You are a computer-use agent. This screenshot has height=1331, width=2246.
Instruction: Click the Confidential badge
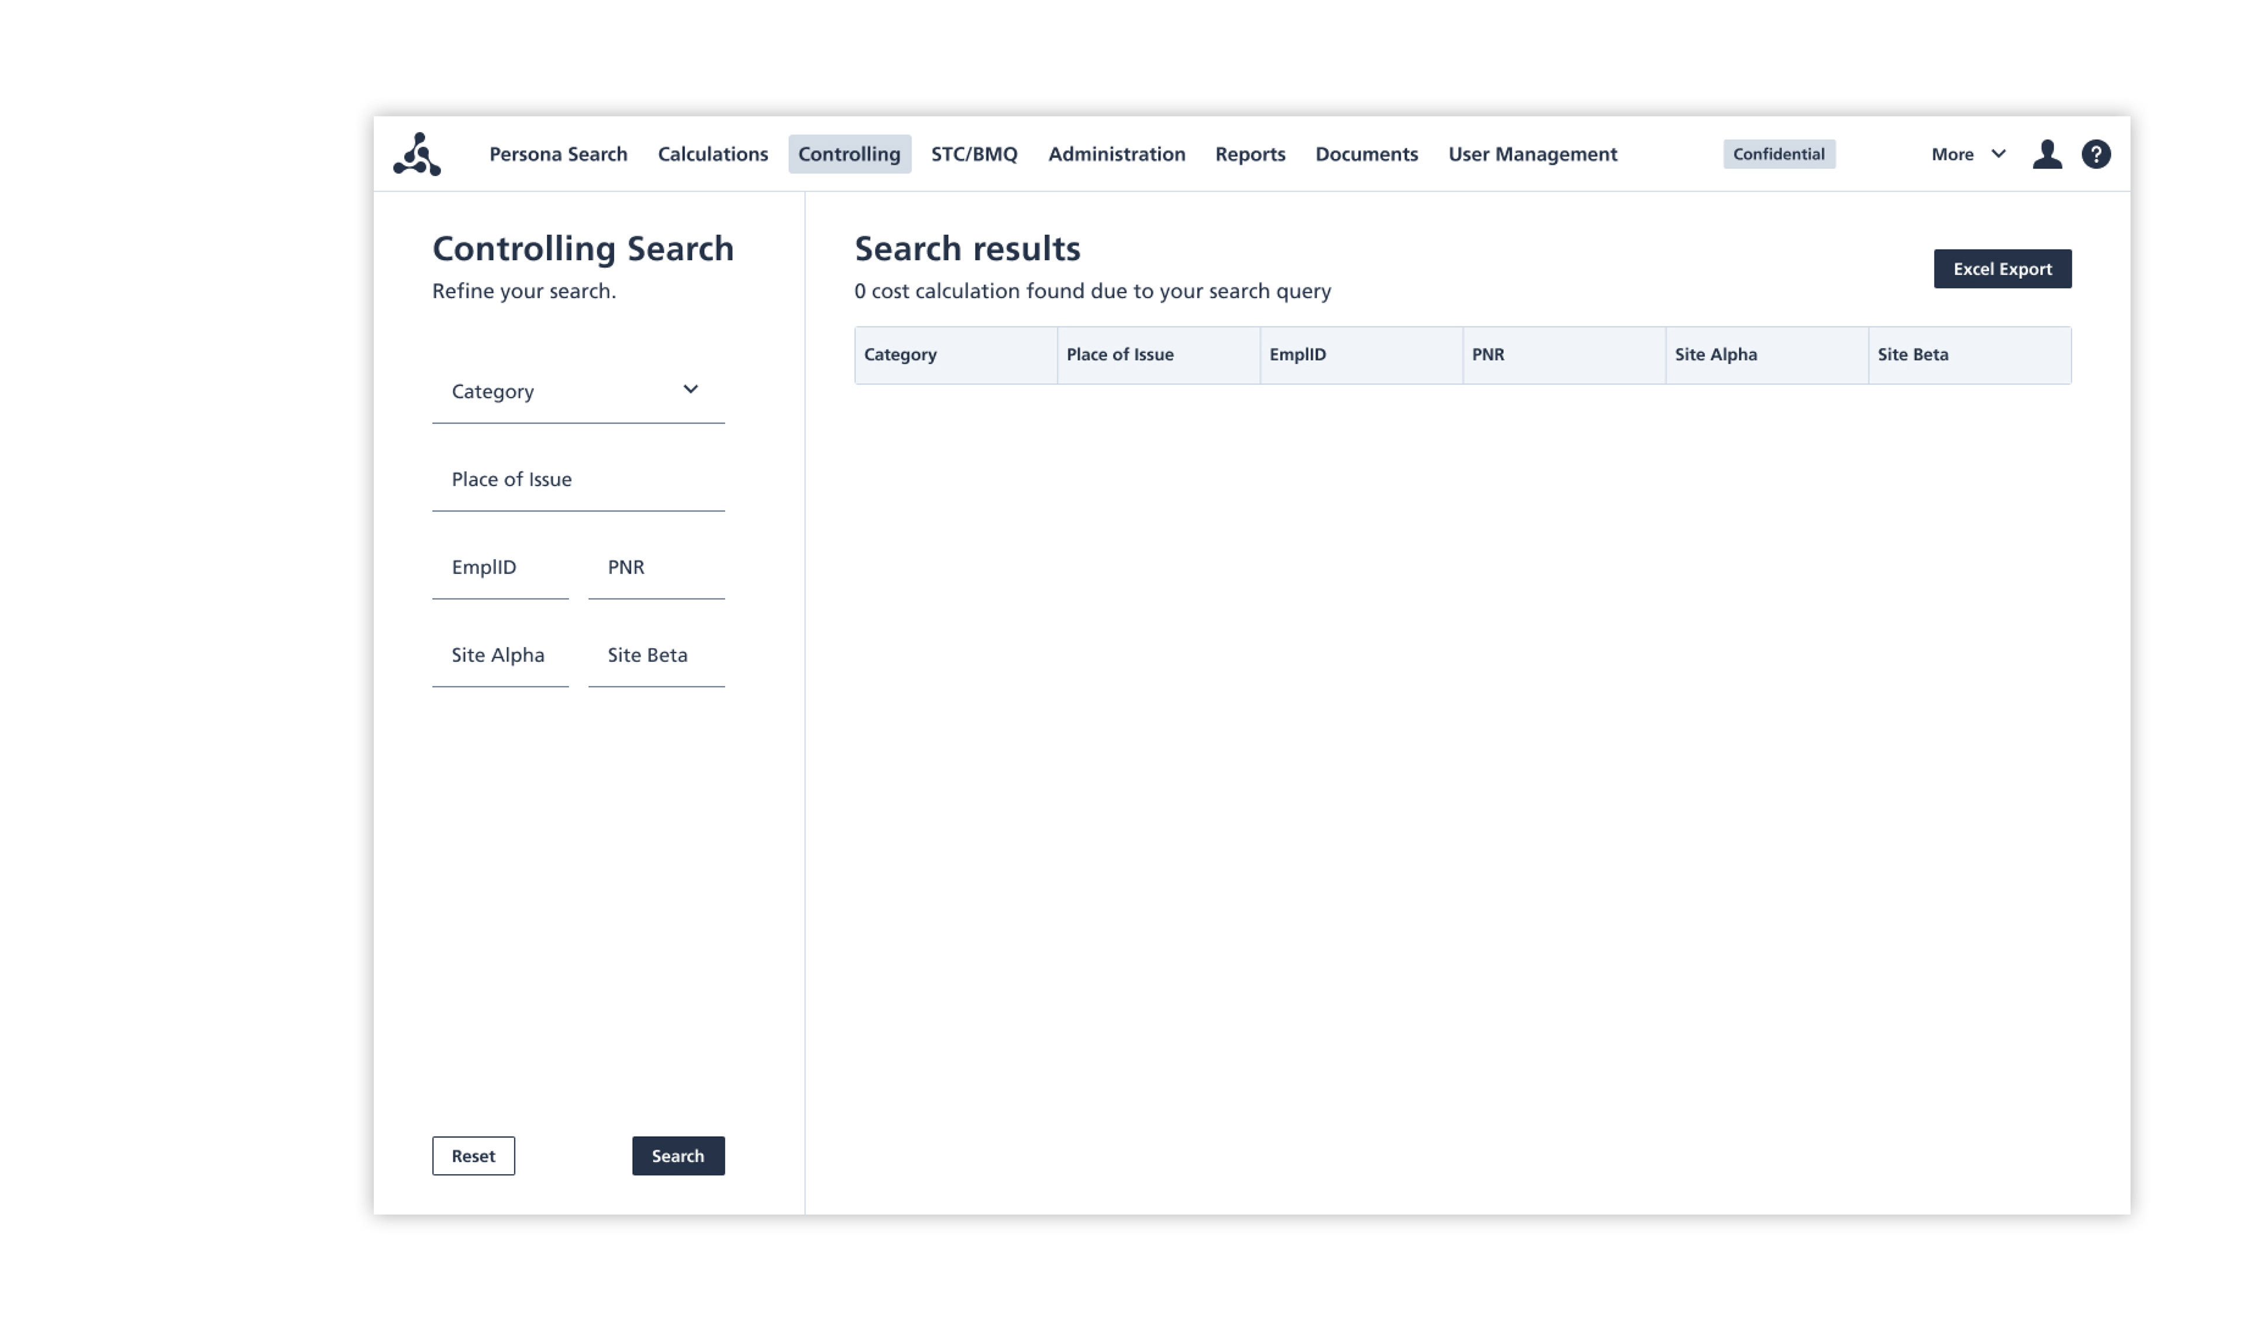pyautogui.click(x=1778, y=154)
